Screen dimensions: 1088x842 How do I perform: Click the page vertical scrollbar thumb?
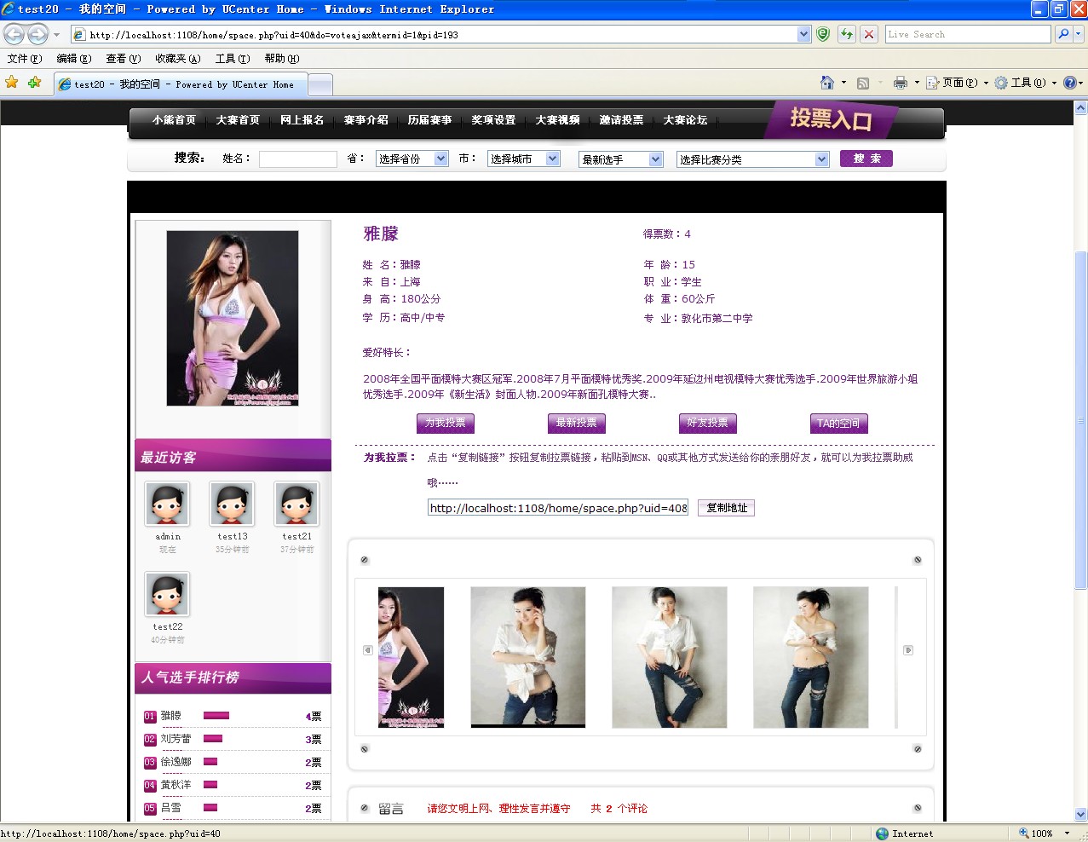[1080, 420]
